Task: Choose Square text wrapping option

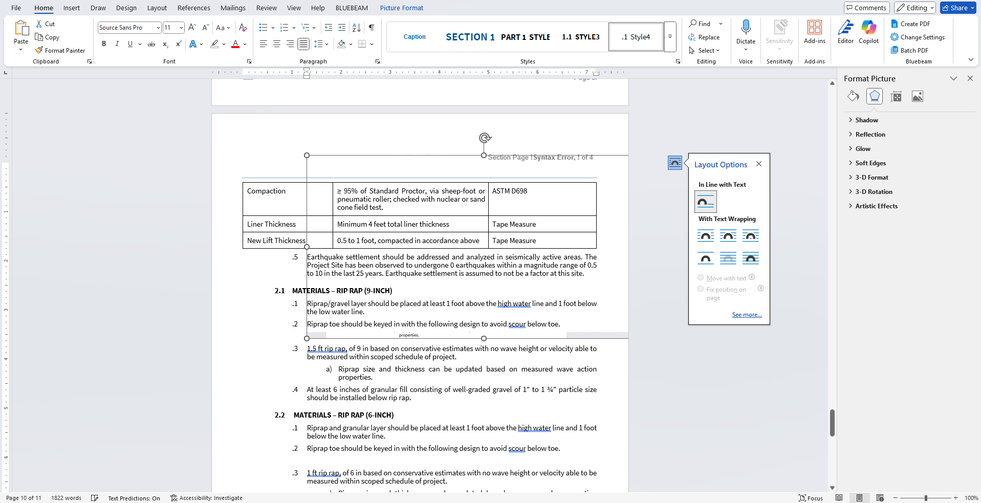Action: point(706,236)
